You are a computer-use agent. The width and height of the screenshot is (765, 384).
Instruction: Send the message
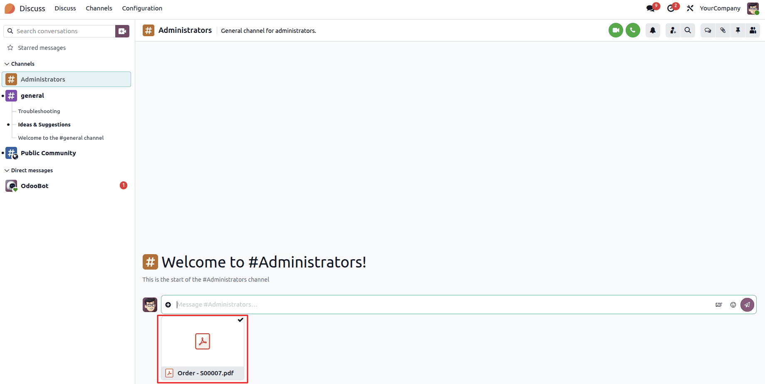(x=747, y=305)
